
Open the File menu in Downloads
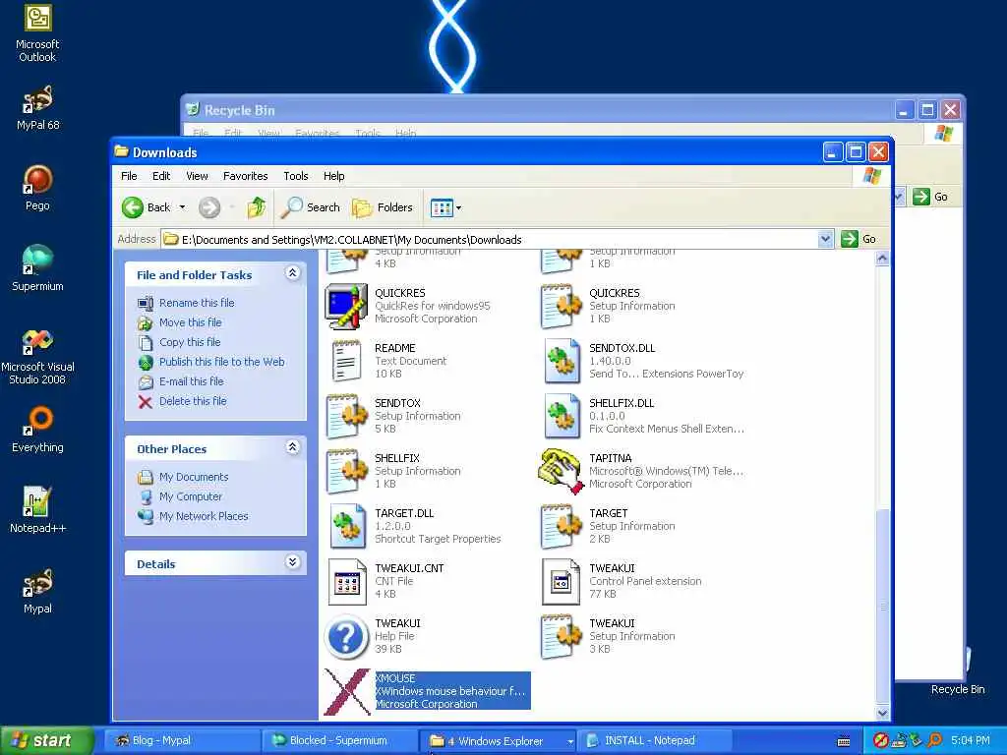pos(129,176)
